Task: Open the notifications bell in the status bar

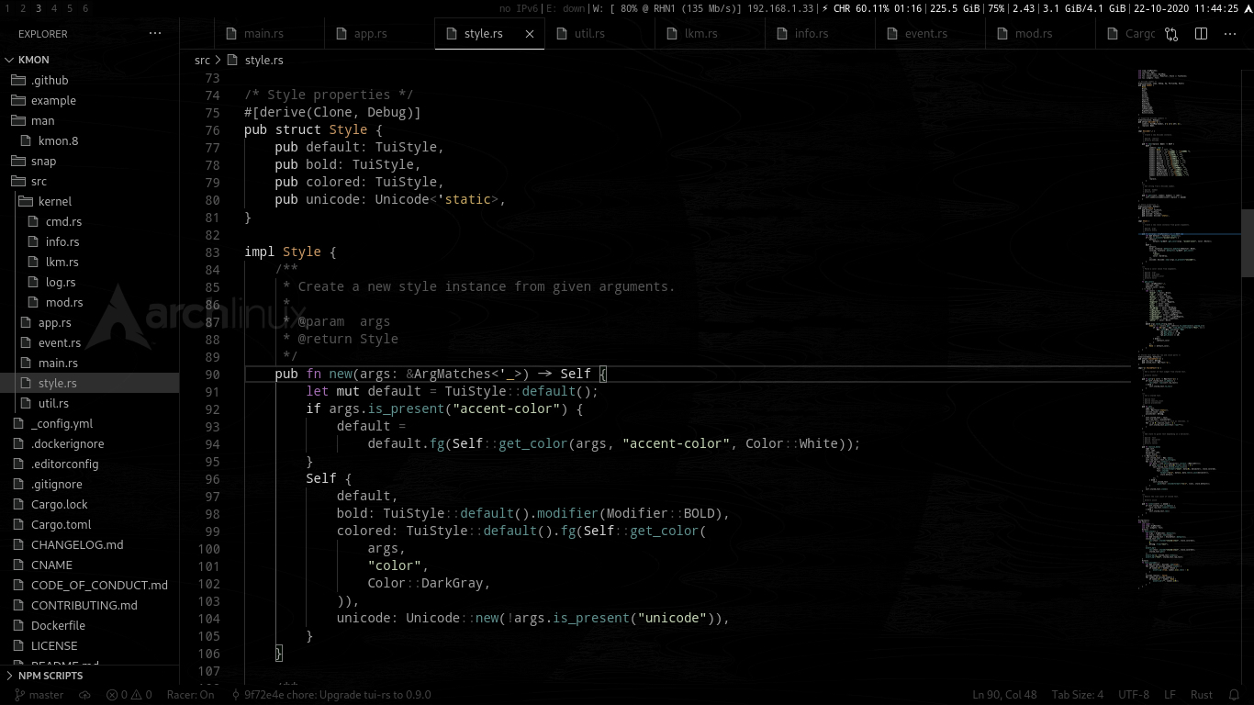Action: point(1232,695)
